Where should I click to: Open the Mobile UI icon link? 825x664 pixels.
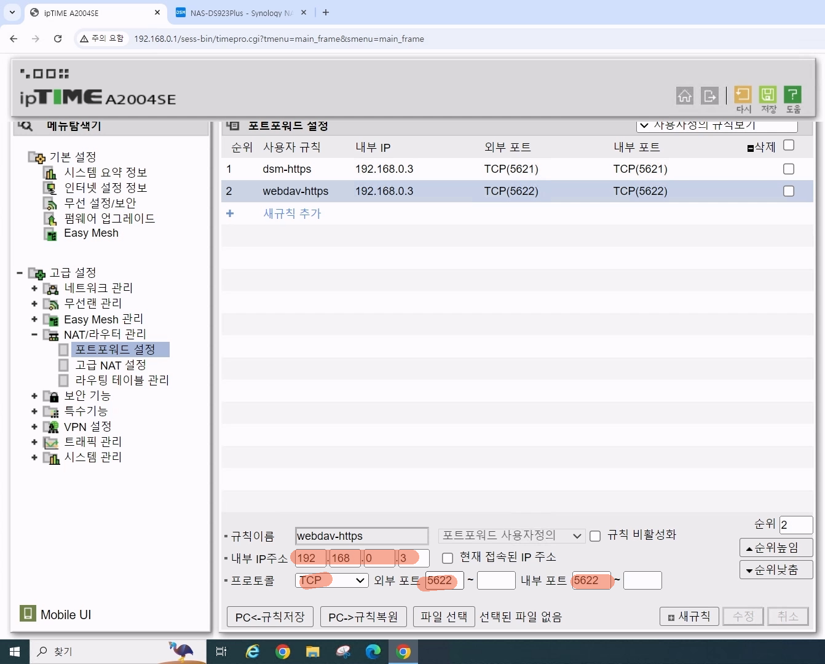[28, 614]
